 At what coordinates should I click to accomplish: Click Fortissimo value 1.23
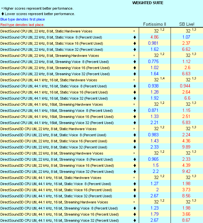155,208
